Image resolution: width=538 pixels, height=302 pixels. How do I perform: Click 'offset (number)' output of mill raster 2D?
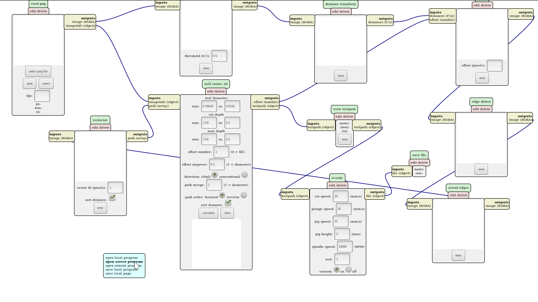266,102
